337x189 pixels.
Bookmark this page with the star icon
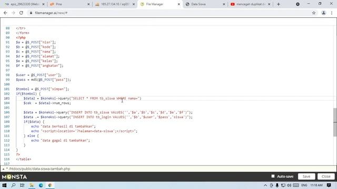tap(314, 13)
